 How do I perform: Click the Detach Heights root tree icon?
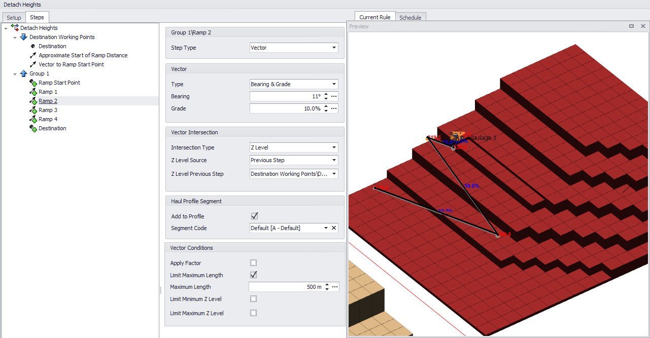tap(15, 28)
